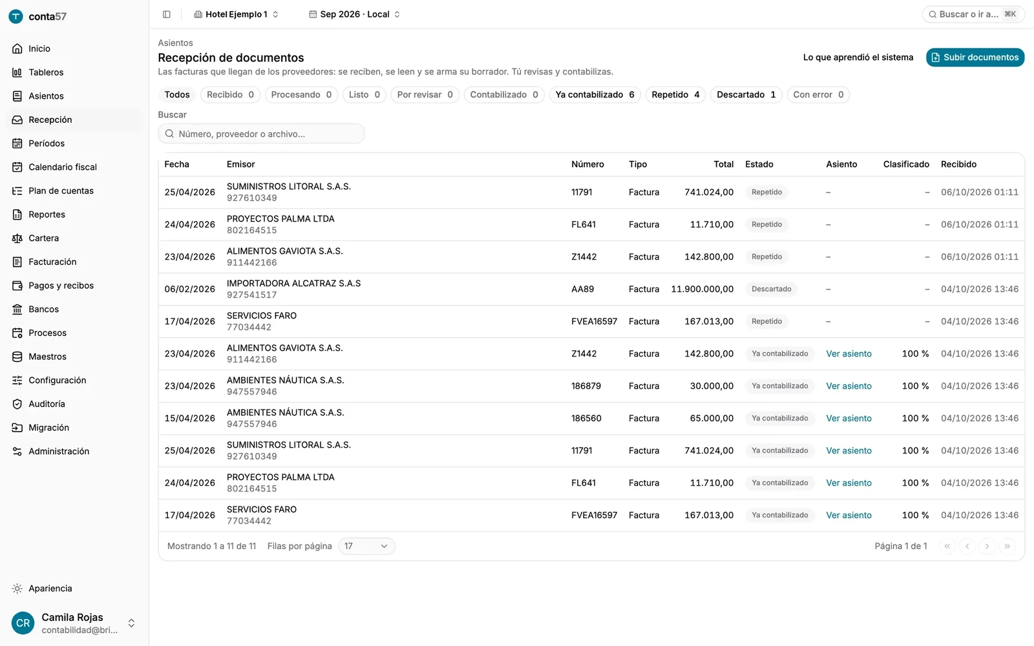Image resolution: width=1034 pixels, height=646 pixels.
Task: Expand Camila Rojas user menu
Action: pos(74,623)
